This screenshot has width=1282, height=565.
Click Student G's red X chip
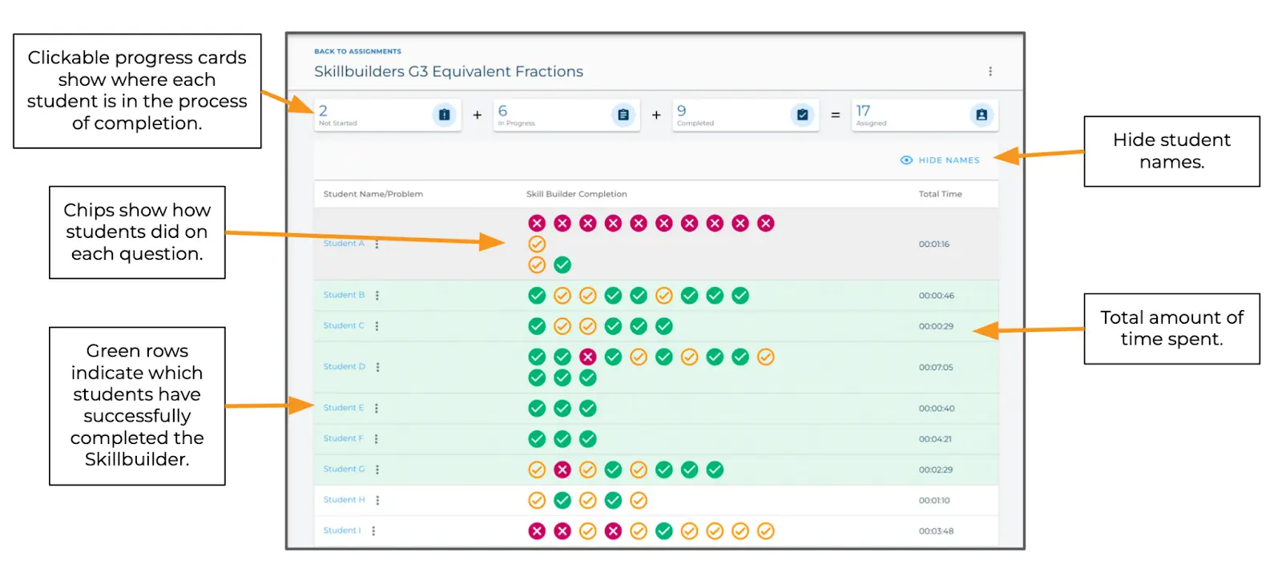[562, 470]
